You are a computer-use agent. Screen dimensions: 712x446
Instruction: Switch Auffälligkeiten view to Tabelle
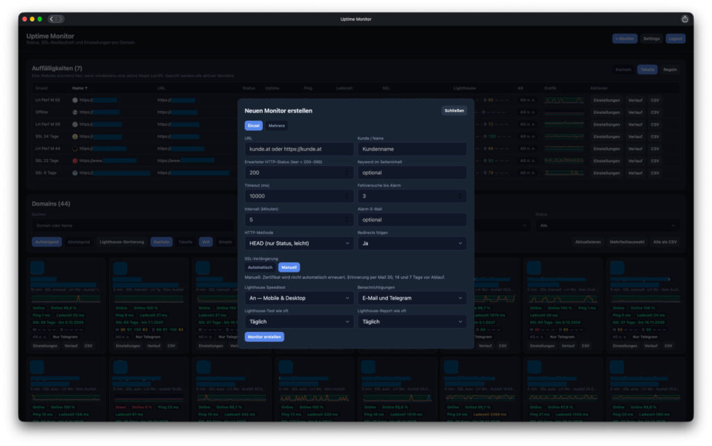pos(647,69)
